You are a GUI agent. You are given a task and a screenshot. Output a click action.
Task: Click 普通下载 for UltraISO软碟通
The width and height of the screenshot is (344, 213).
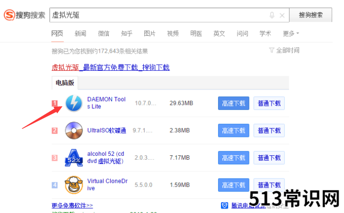269,130
